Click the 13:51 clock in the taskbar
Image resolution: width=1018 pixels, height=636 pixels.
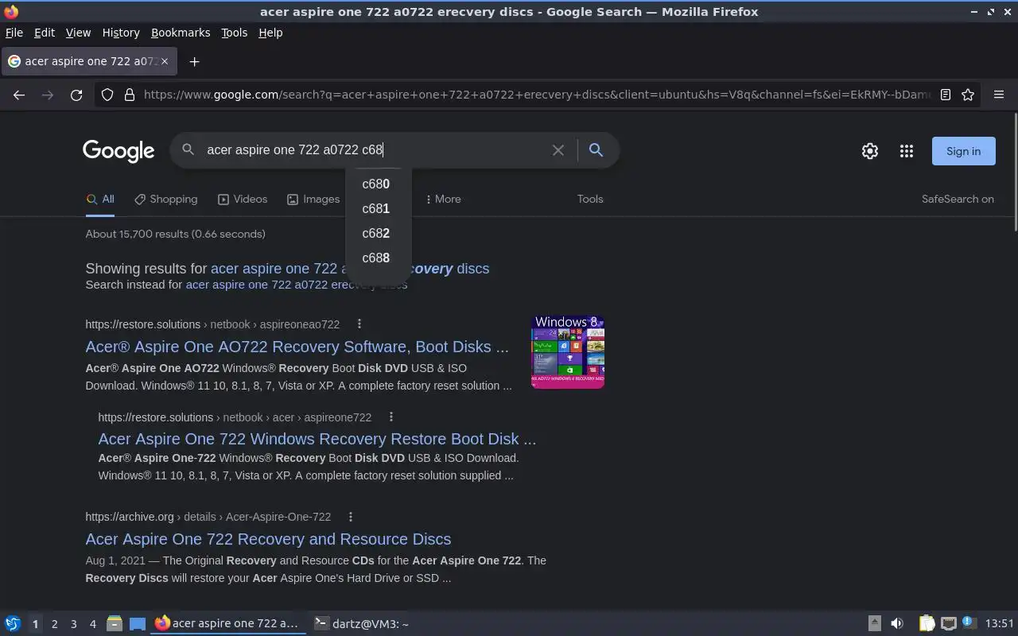pos(999,623)
